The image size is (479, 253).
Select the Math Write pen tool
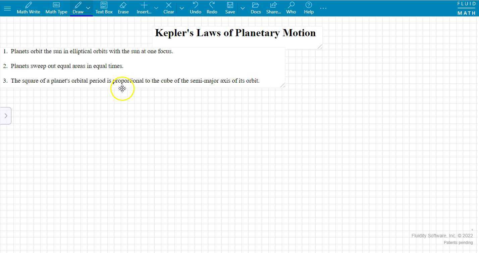28,8
